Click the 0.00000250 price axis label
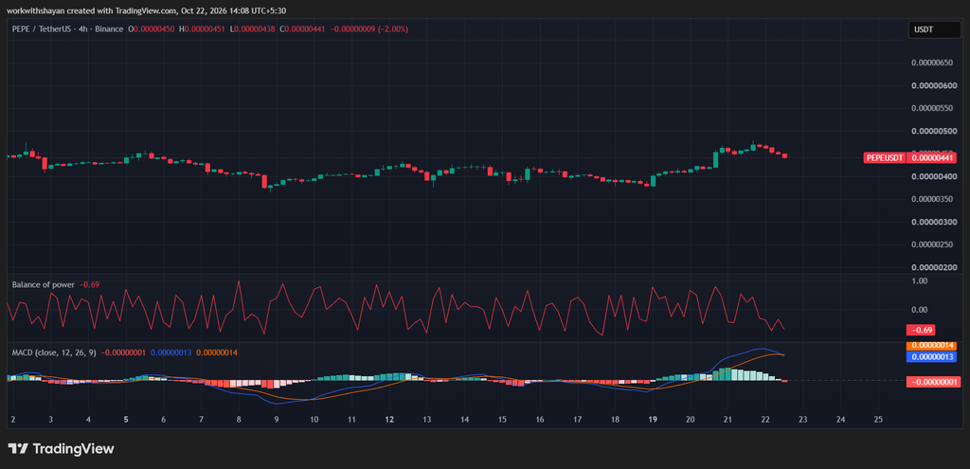The width and height of the screenshot is (970, 469). (933, 244)
